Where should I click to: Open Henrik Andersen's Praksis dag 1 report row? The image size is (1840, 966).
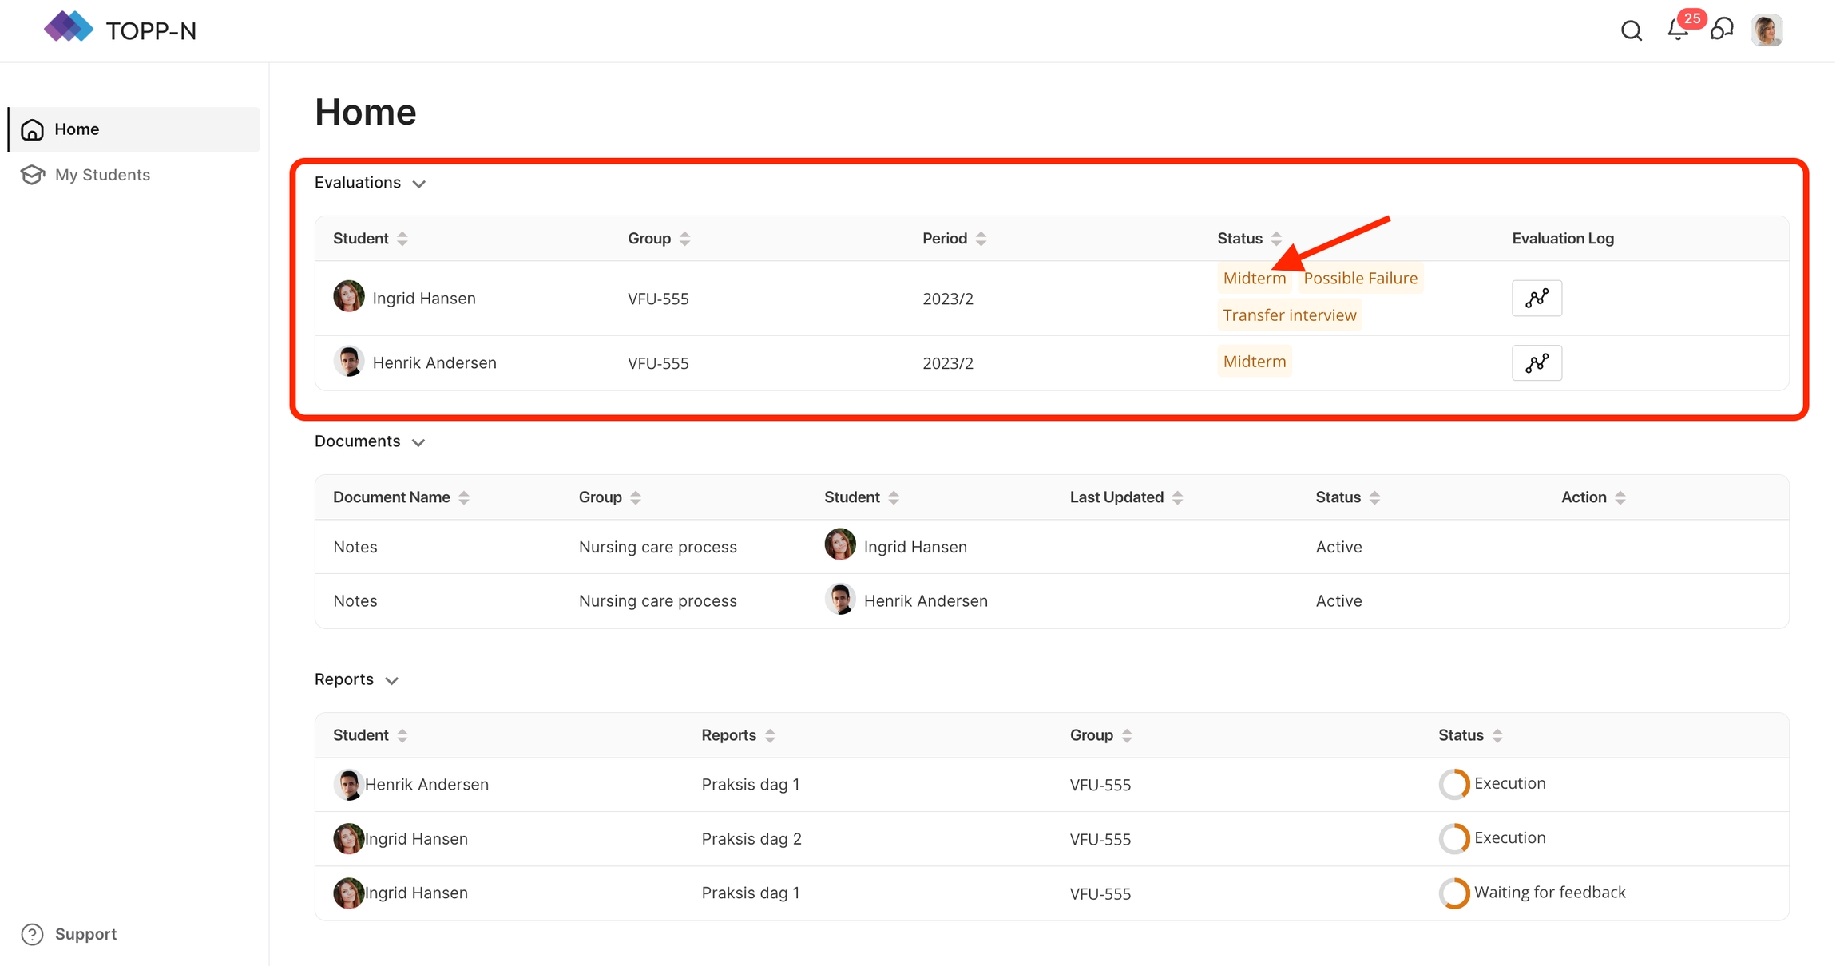750,784
